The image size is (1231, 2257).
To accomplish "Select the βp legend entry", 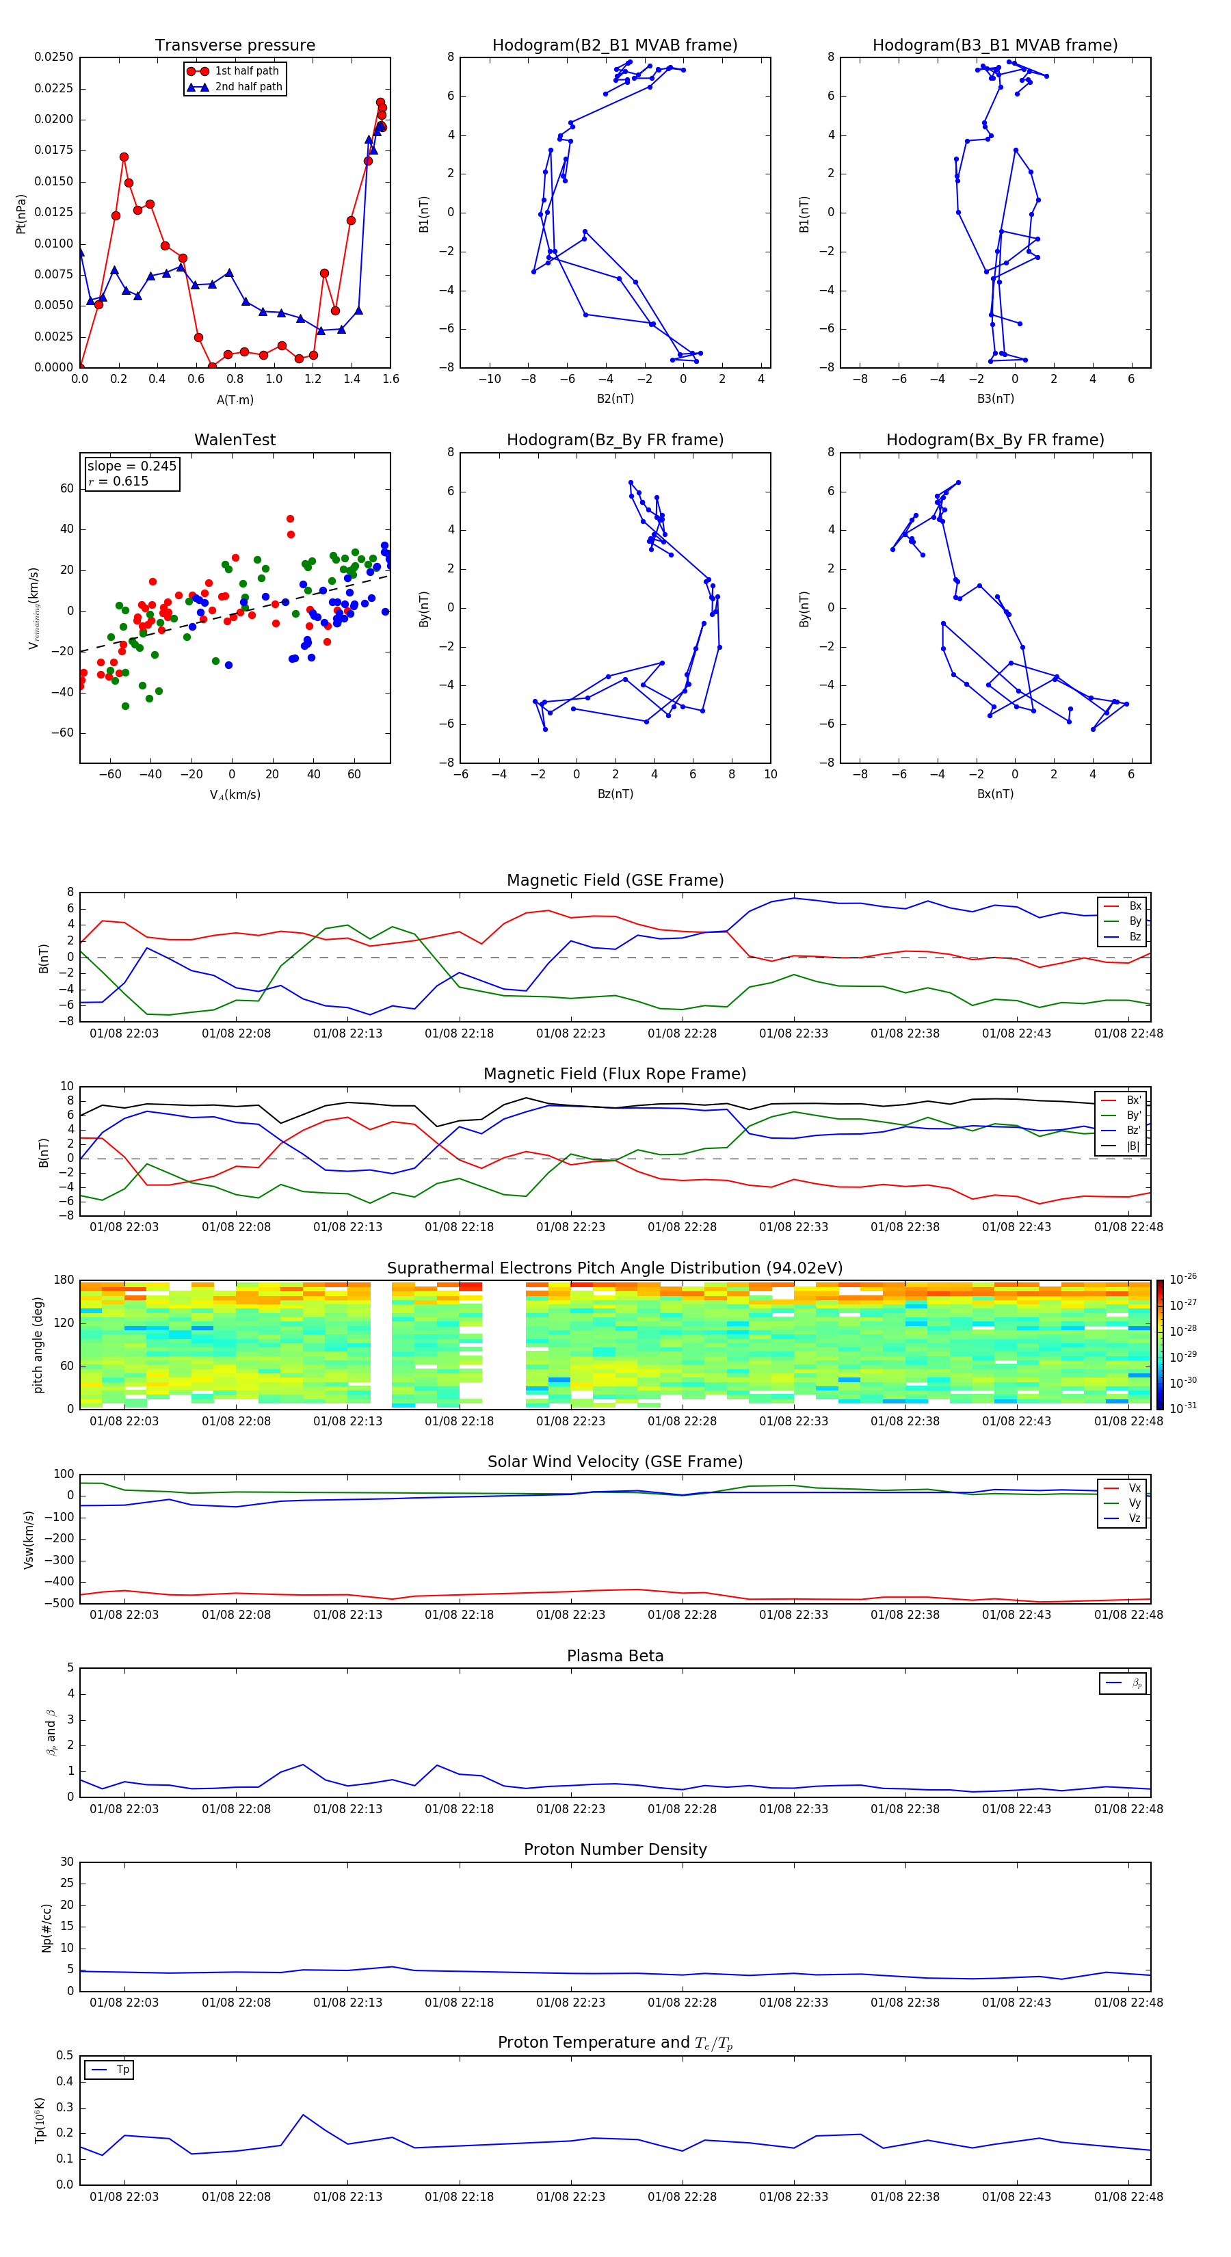I will pos(1124,1683).
